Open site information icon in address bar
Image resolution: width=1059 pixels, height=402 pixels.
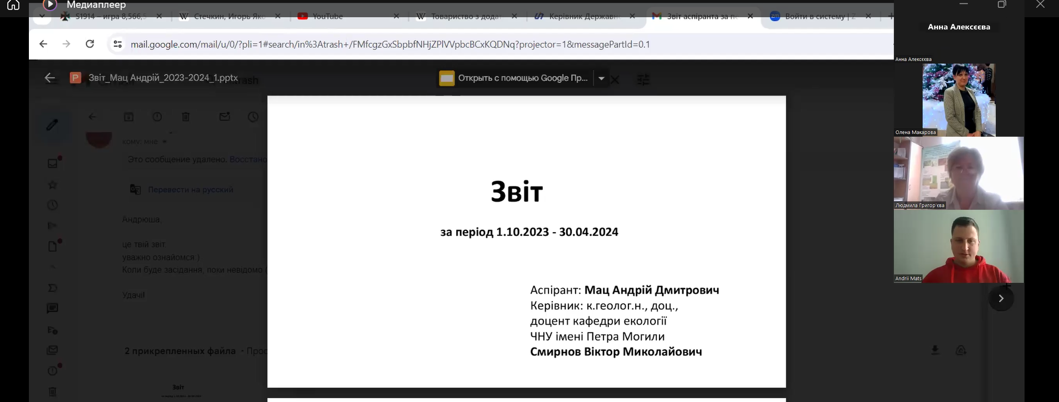[117, 44]
